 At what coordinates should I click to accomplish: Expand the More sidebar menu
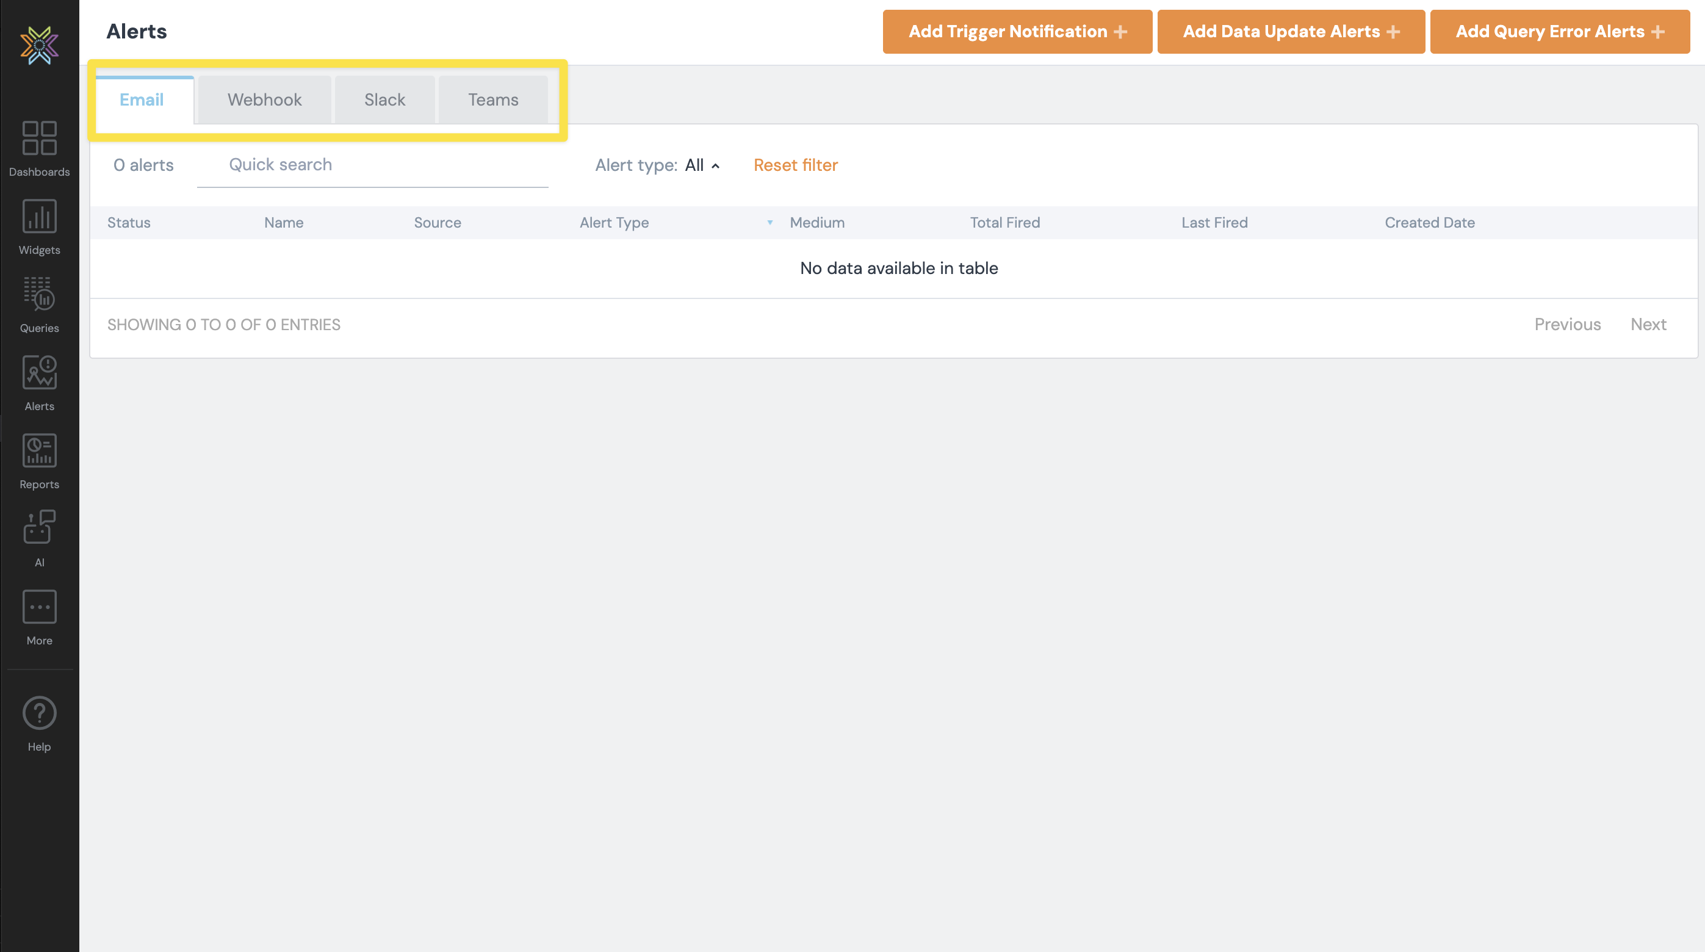(x=39, y=617)
